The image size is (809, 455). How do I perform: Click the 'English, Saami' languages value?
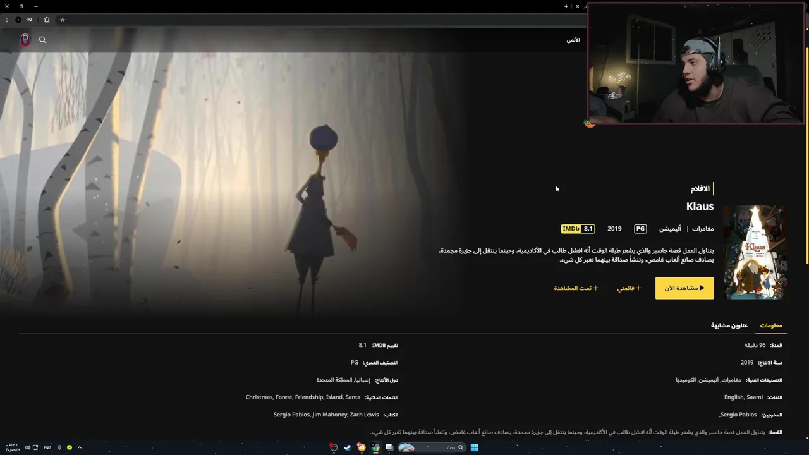coord(743,397)
